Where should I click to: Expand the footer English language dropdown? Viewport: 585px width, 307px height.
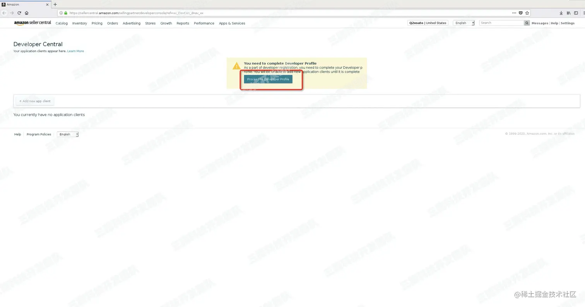click(x=68, y=134)
